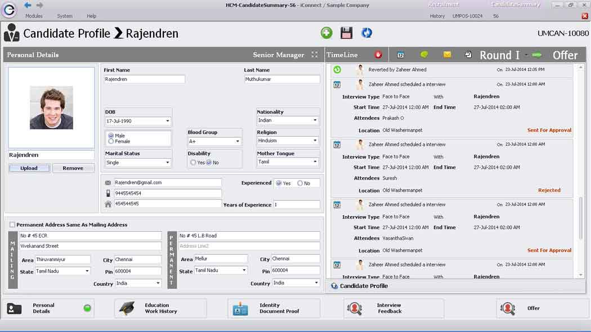Viewport: 591px width, 332px height.
Task: Check Permanent Address Same As Mailing Address
Action: pos(12,225)
